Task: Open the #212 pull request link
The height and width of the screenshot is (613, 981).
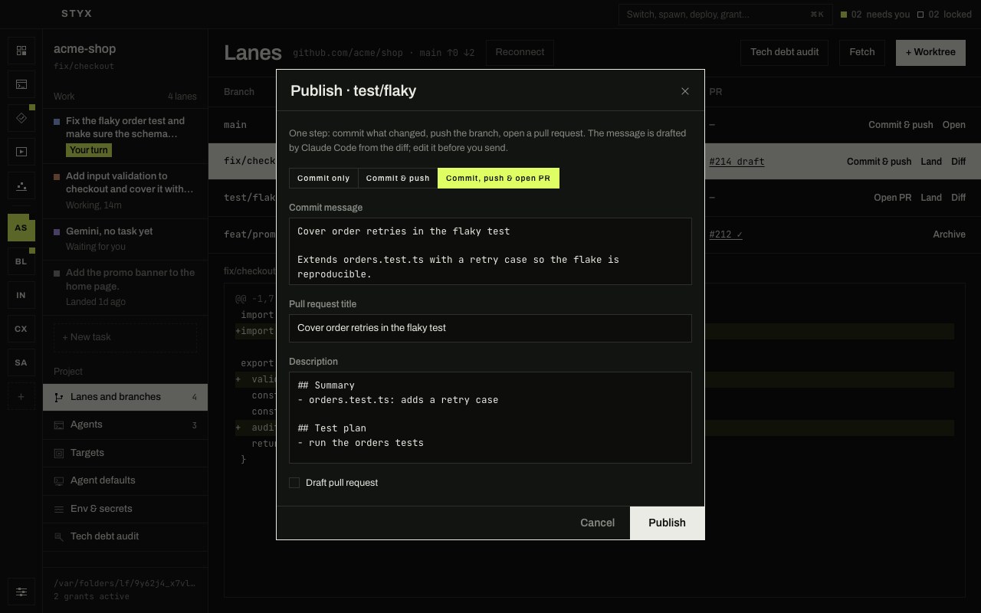Action: point(726,234)
